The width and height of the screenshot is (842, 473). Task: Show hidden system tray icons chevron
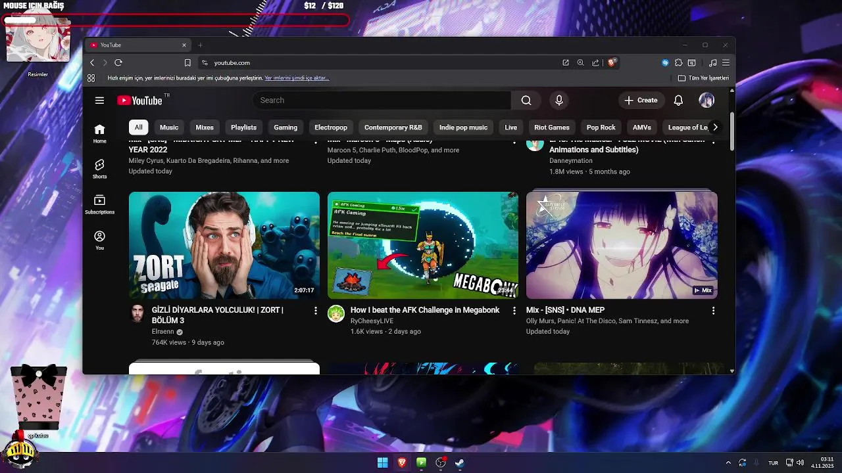point(728,462)
